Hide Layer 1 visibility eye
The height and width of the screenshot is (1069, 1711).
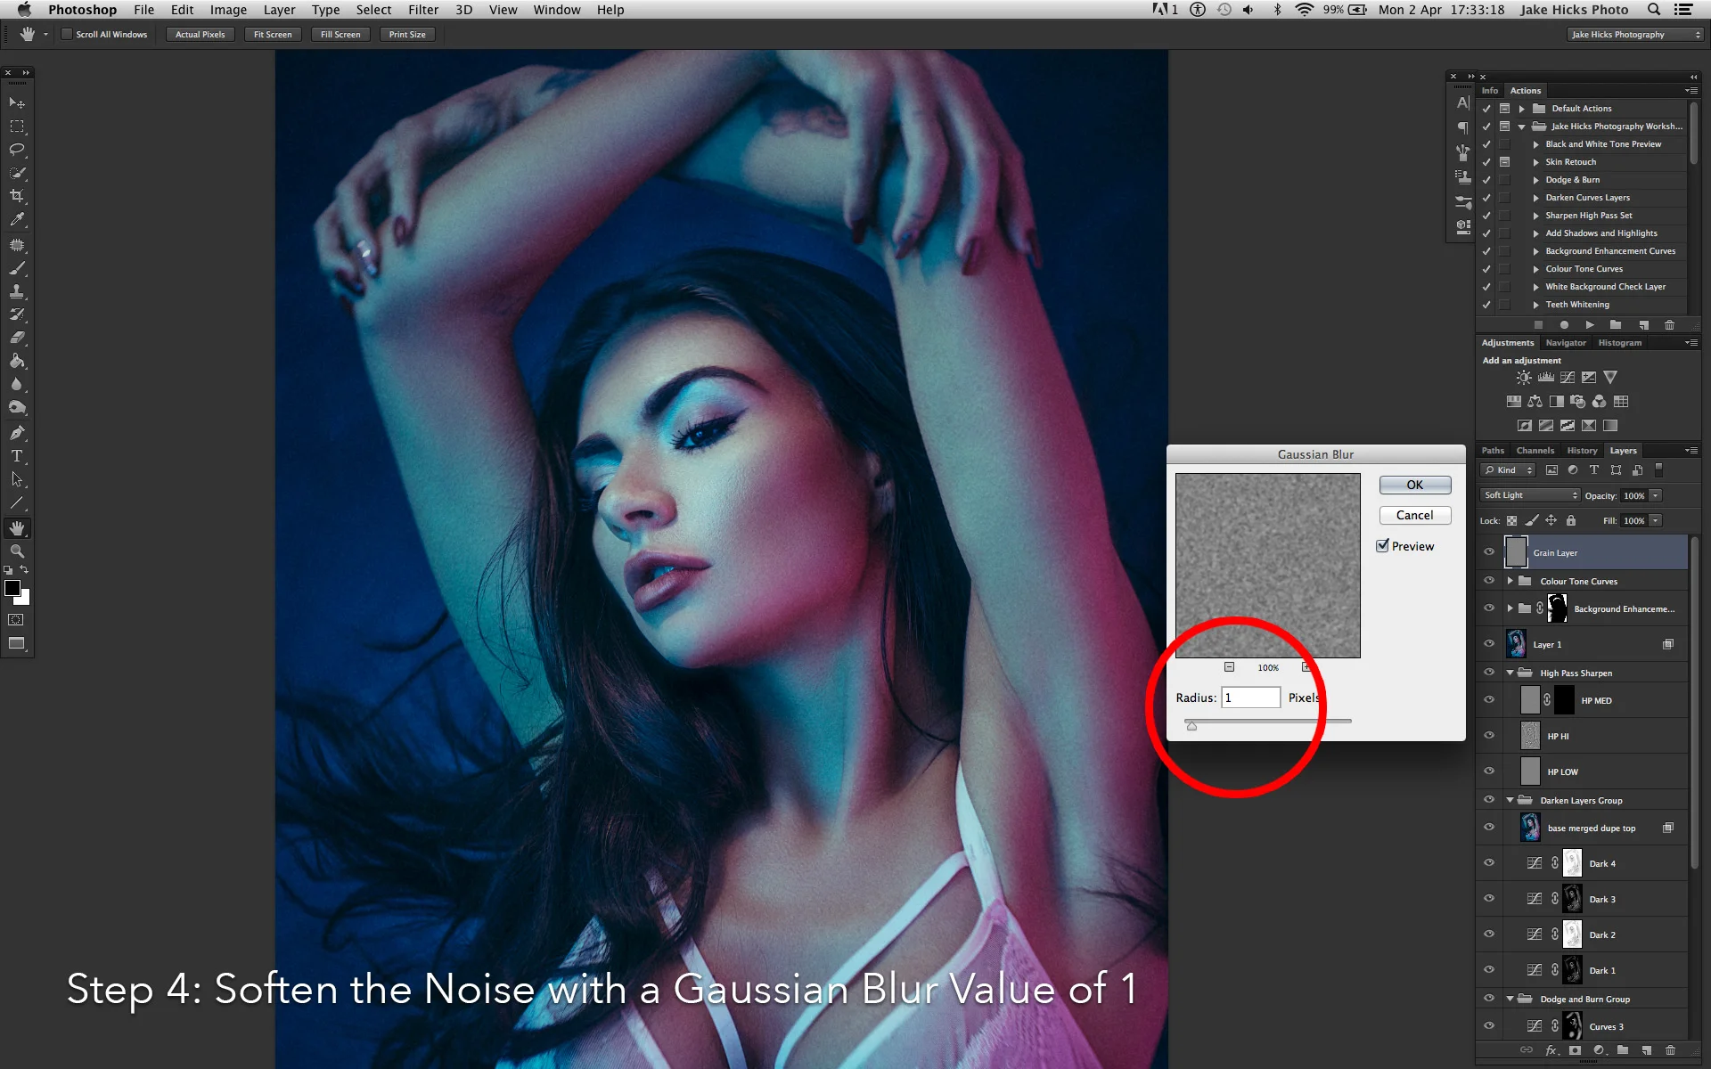(1489, 643)
